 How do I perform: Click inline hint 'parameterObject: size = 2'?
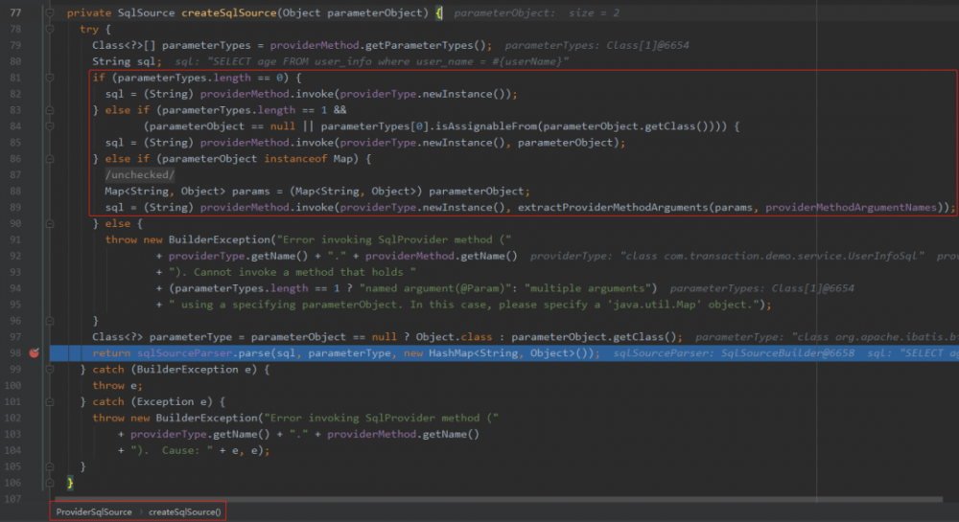coord(536,12)
